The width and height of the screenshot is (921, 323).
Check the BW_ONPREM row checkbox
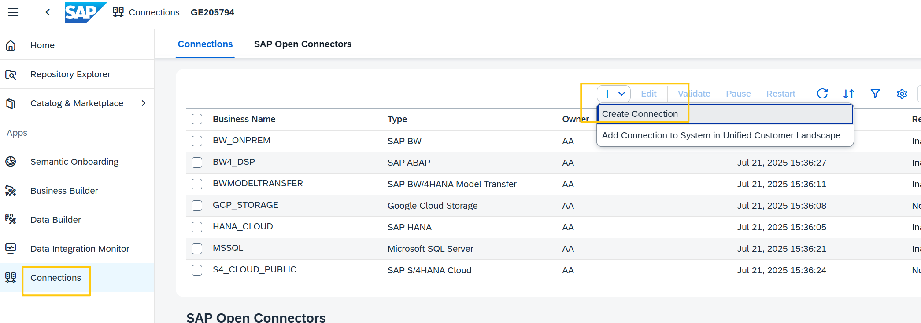click(x=197, y=141)
